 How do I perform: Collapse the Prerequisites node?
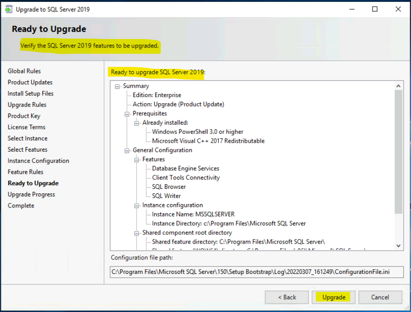click(127, 114)
